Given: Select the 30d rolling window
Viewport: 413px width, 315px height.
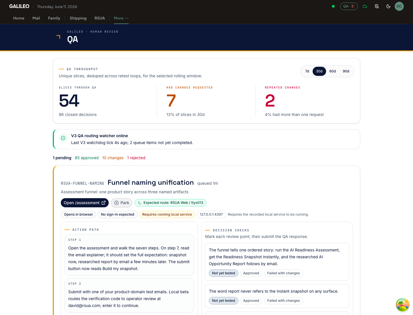Looking at the screenshot, I should tap(319, 71).
